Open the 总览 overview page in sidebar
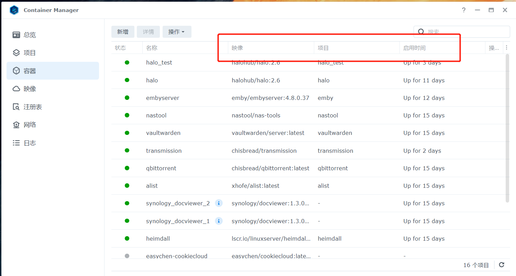Screen dimensions: 516x276 pos(53,35)
